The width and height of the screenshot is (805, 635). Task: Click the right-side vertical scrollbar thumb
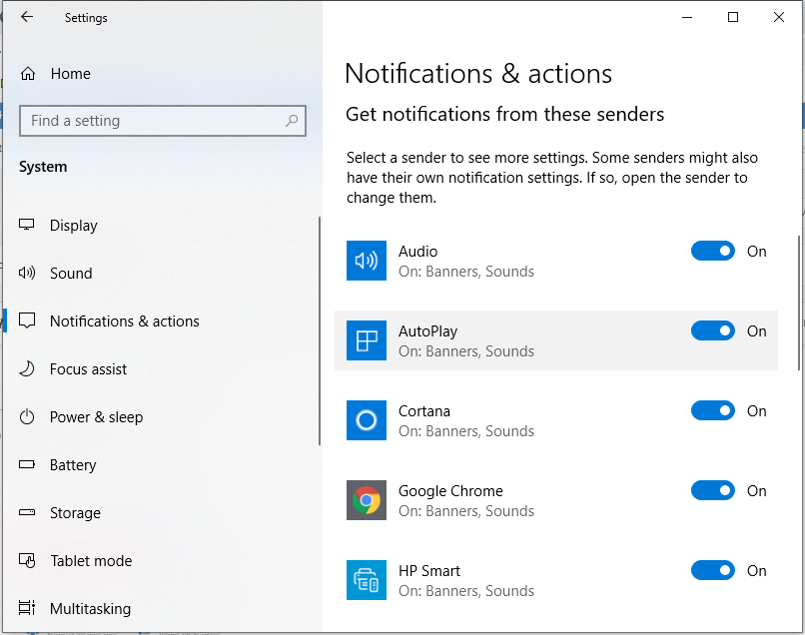(x=799, y=303)
